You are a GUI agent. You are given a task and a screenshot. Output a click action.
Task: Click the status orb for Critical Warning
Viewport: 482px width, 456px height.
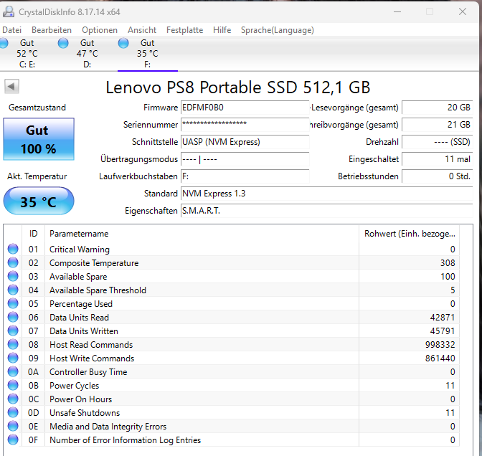[x=13, y=249]
